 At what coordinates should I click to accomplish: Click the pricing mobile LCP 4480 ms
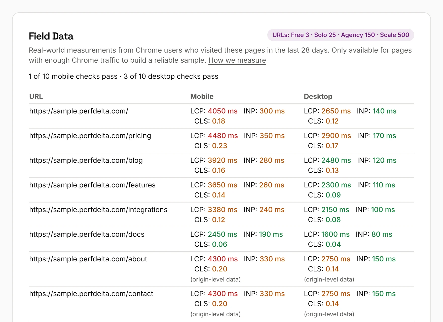click(223, 136)
